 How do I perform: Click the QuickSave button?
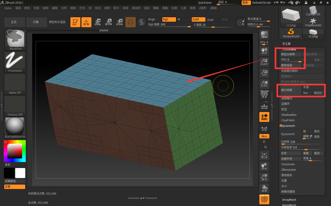tap(205, 3)
